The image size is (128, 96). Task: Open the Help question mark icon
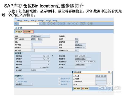[89, 23]
